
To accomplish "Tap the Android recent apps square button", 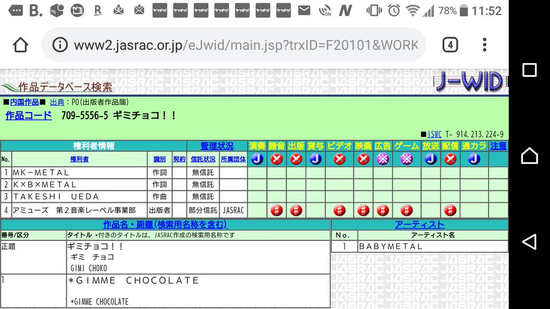I will 529,70.
